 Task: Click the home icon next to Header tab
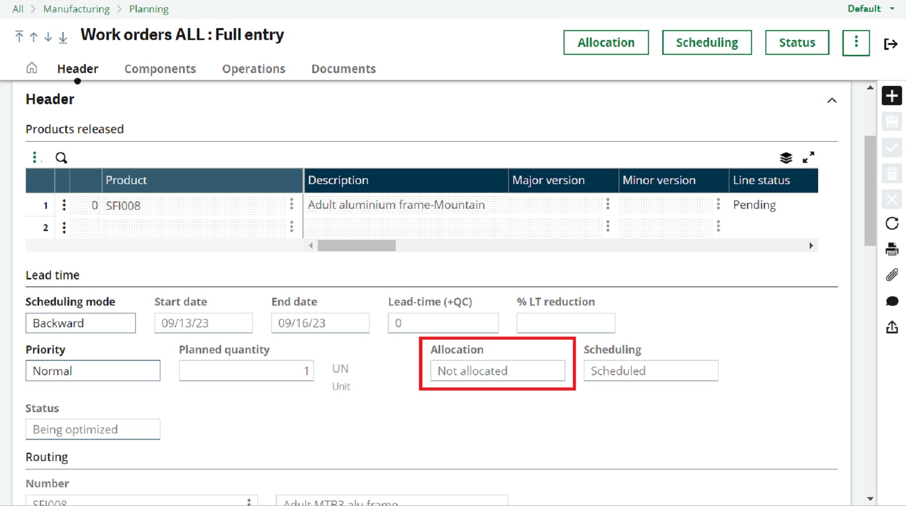tap(31, 68)
